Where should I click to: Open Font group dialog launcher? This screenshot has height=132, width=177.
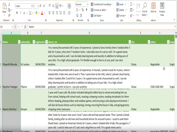[x=46, y=20]
